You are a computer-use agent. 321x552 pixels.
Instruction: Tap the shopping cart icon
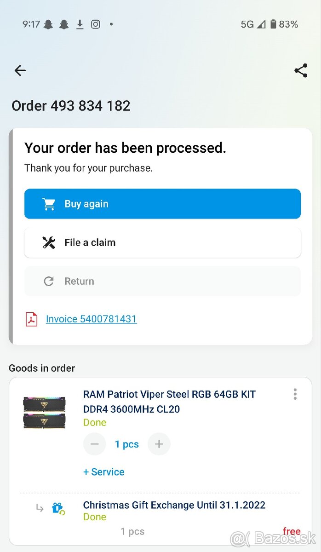[49, 204]
